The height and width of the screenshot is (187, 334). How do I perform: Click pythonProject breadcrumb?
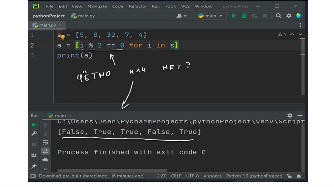tap(49, 16)
